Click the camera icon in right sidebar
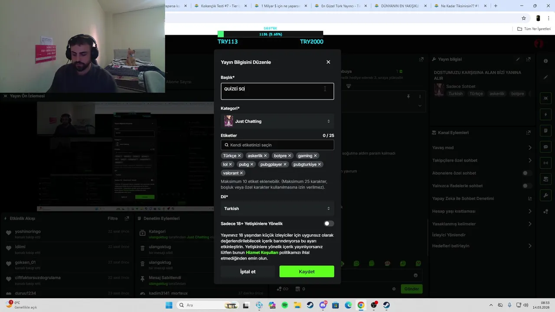Screen dimensions: 555x312 tap(545, 179)
